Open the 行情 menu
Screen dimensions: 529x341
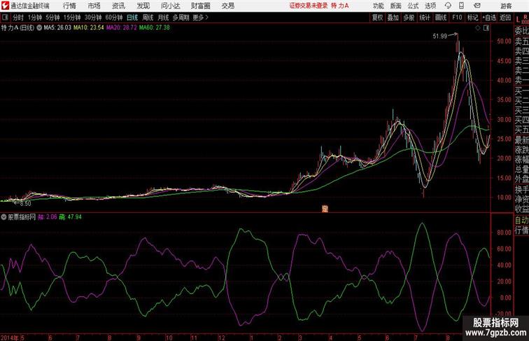pyautogui.click(x=69, y=6)
